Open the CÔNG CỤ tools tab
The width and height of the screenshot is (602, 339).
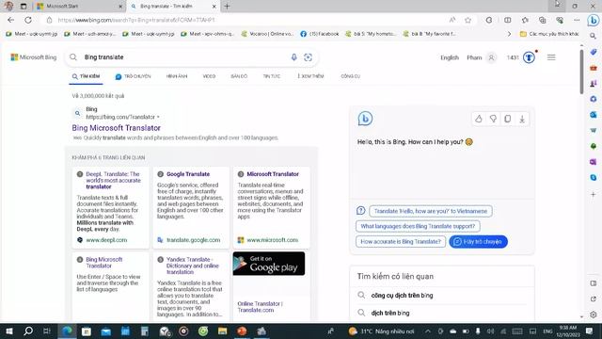(x=350, y=76)
